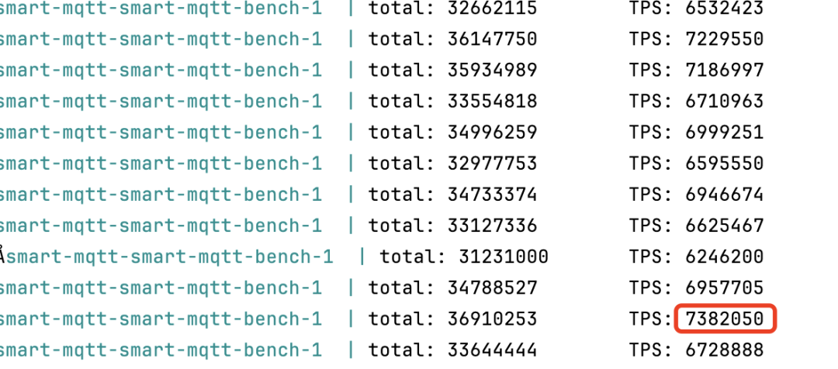Click the red-highlighted TPS value 7382050
Screen dimensions: 838x369
click(725, 319)
